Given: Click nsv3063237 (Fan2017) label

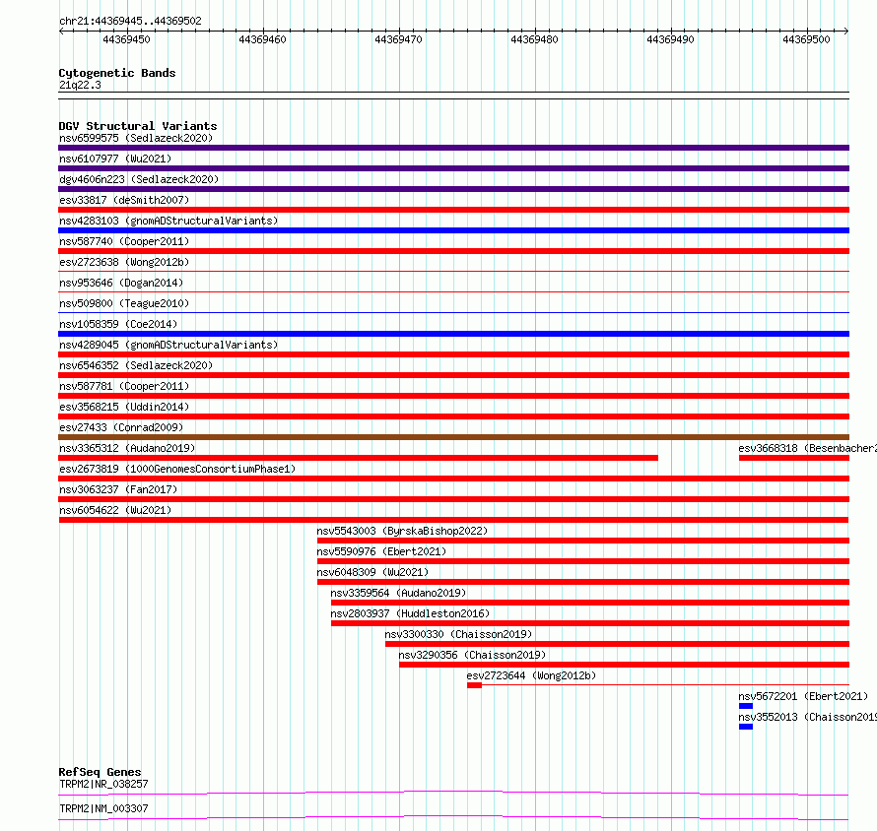Looking at the screenshot, I should click(118, 489).
